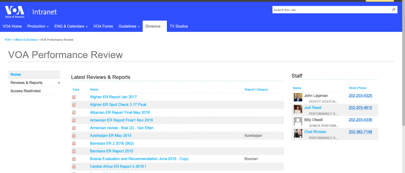Click the Latest Reviews & Reports heading
Viewport: 405px width, 173px height.
click(x=101, y=77)
